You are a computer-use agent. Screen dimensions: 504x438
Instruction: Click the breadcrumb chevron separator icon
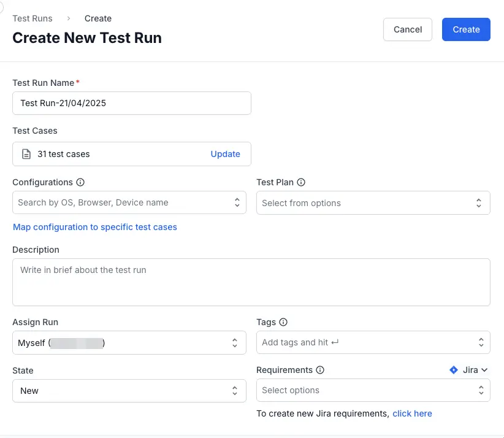tap(69, 18)
